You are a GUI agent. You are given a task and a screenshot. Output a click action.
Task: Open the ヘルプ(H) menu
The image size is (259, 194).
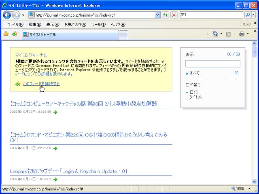pos(118,25)
